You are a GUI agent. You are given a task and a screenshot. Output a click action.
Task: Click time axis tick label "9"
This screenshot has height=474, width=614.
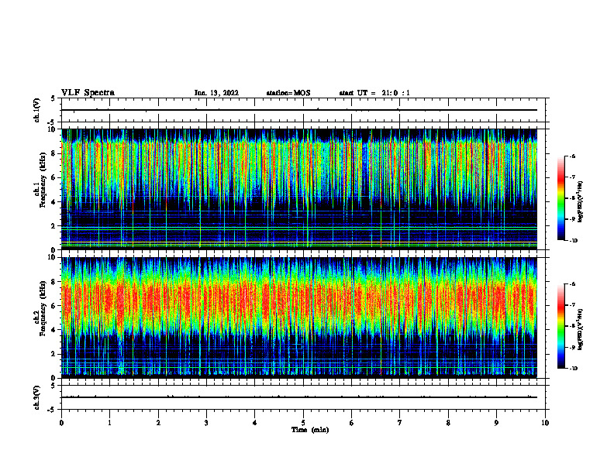(x=496, y=423)
